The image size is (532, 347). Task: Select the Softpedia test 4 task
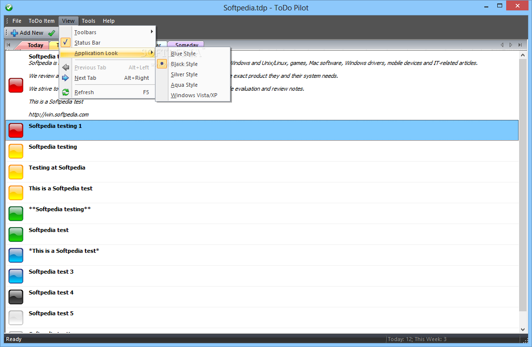pos(262,297)
